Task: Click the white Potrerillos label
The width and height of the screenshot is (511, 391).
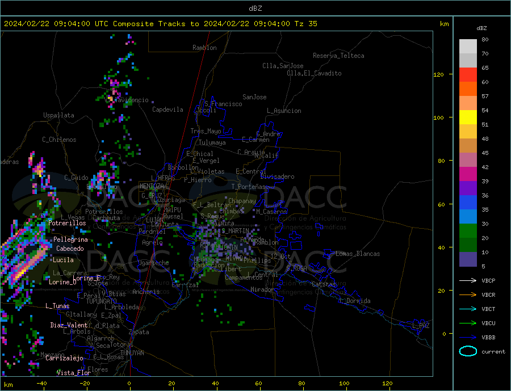Action: click(x=67, y=223)
